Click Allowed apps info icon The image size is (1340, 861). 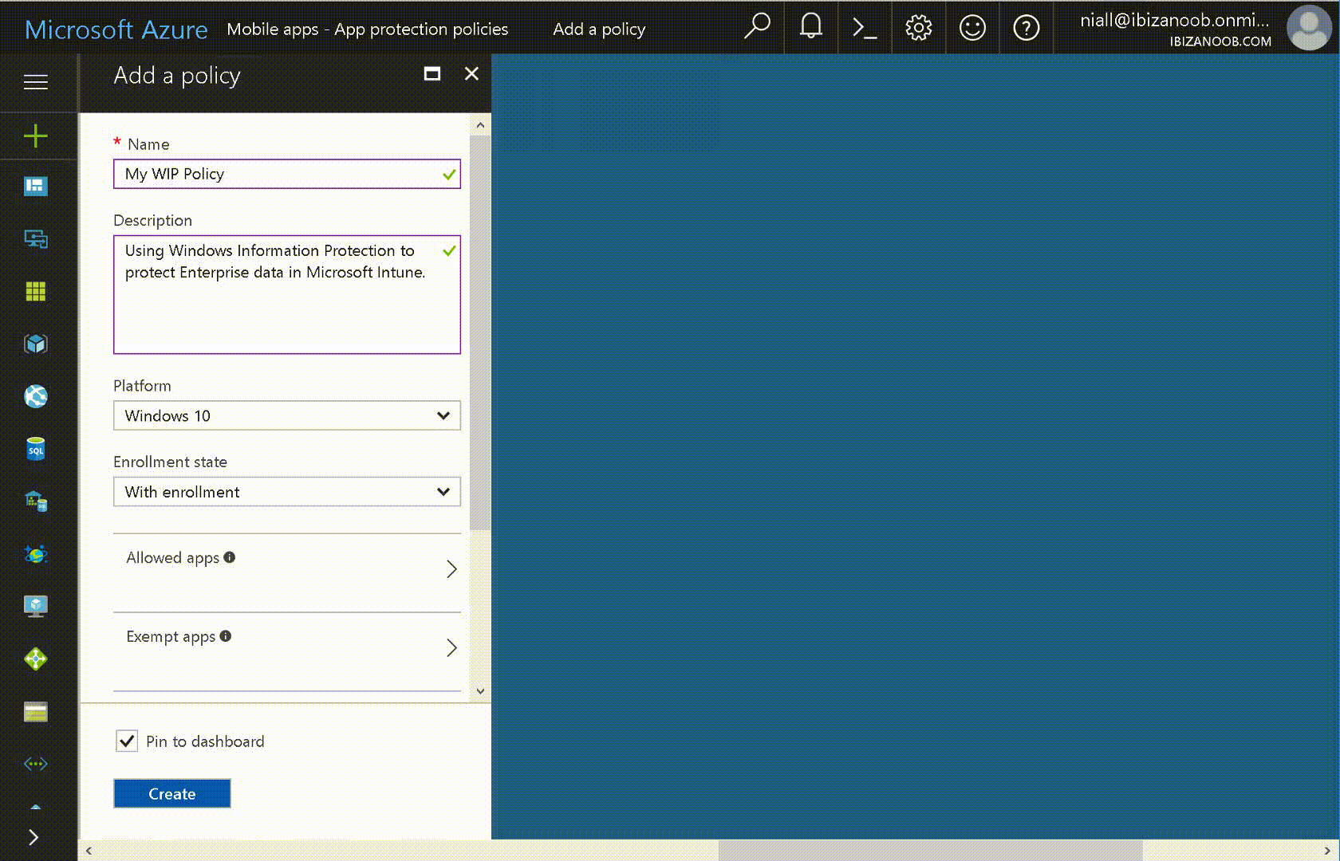[230, 557]
